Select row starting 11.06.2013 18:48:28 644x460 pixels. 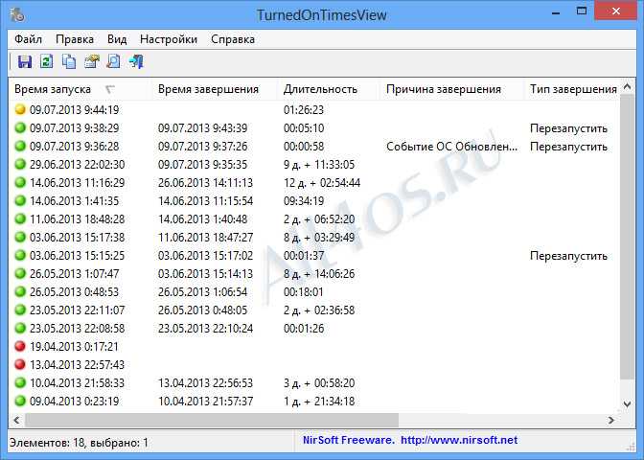tap(314, 218)
